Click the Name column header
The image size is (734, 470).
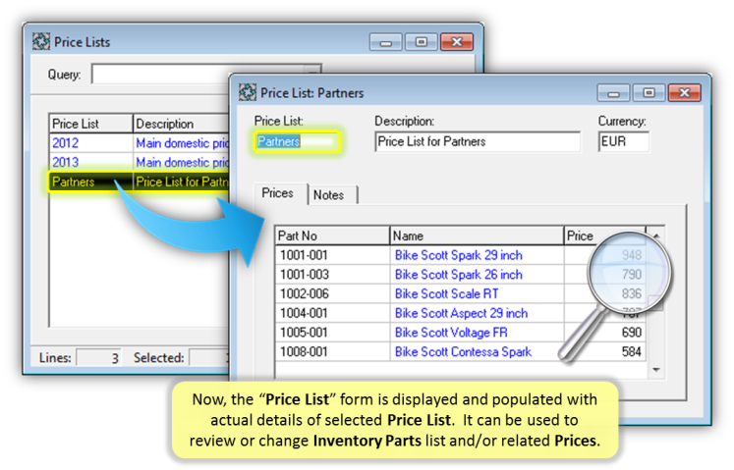click(x=476, y=235)
